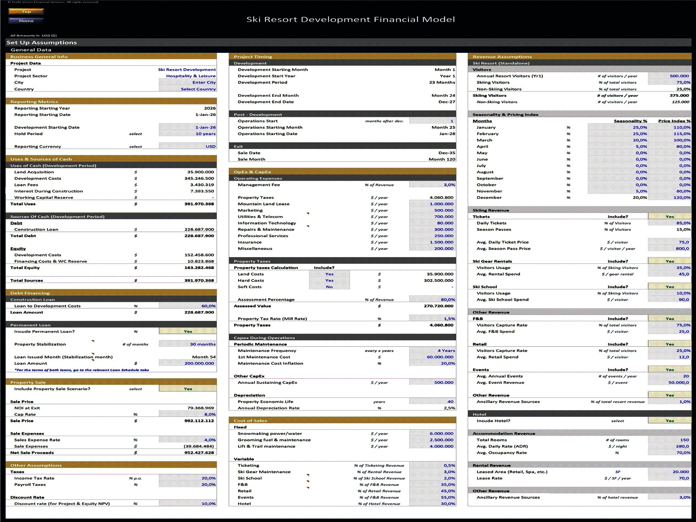Click the Lease Rate 70,0 cell
696x522 pixels.
click(670, 478)
